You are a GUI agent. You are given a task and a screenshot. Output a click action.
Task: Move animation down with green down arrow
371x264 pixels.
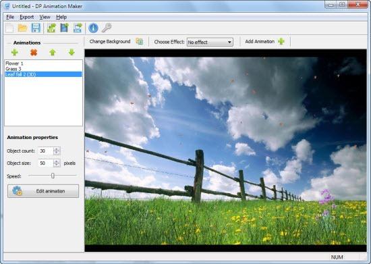[72, 52]
